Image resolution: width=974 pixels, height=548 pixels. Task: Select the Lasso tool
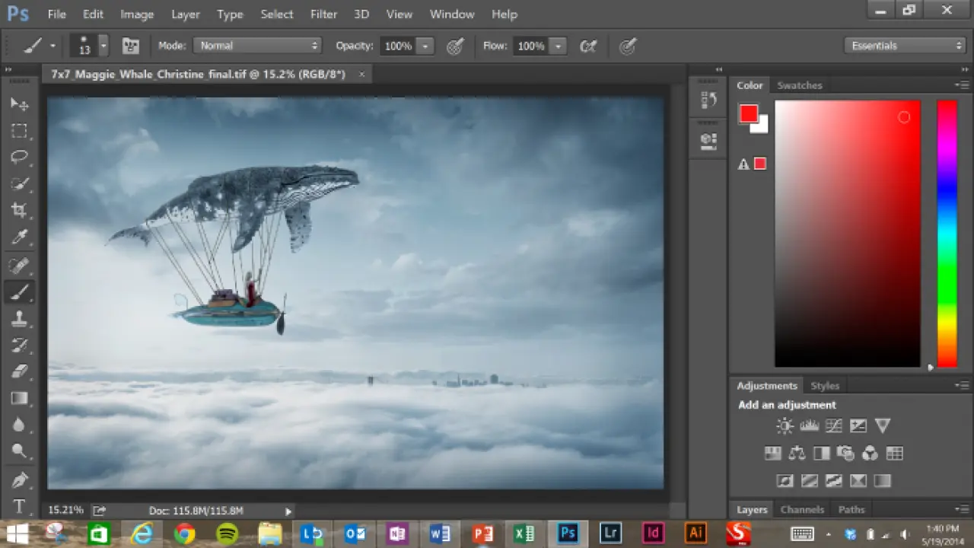pyautogui.click(x=20, y=158)
